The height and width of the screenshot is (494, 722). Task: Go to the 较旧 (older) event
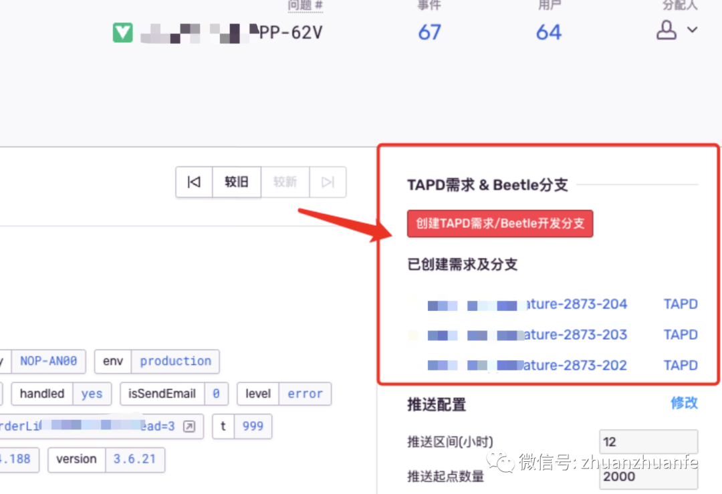(237, 182)
